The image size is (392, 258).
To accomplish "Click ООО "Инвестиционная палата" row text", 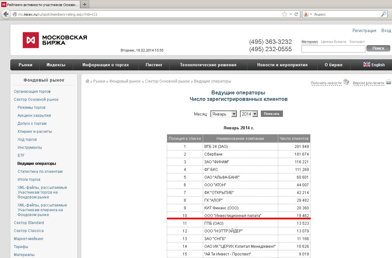I will click(233, 216).
